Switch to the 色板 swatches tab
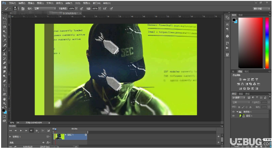Screen dimensions: 273x148 click(x=241, y=15)
